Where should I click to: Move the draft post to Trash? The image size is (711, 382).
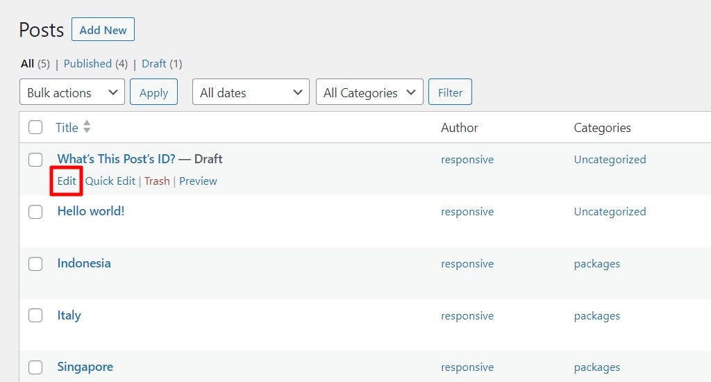(x=157, y=181)
